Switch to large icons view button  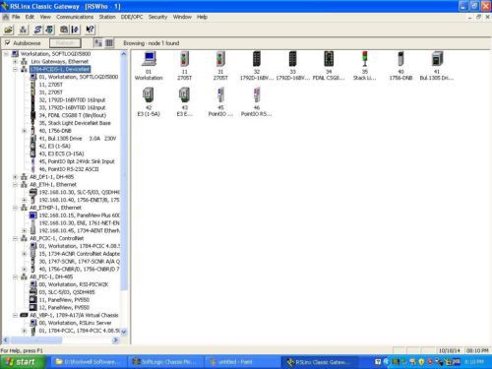(x=98, y=43)
